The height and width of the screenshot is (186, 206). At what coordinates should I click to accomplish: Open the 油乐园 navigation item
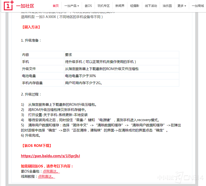tap(167, 6)
